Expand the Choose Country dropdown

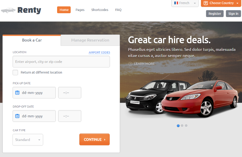pos(221,3)
